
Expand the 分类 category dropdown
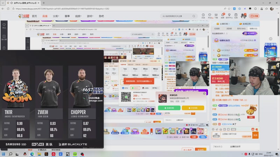point(56,16)
